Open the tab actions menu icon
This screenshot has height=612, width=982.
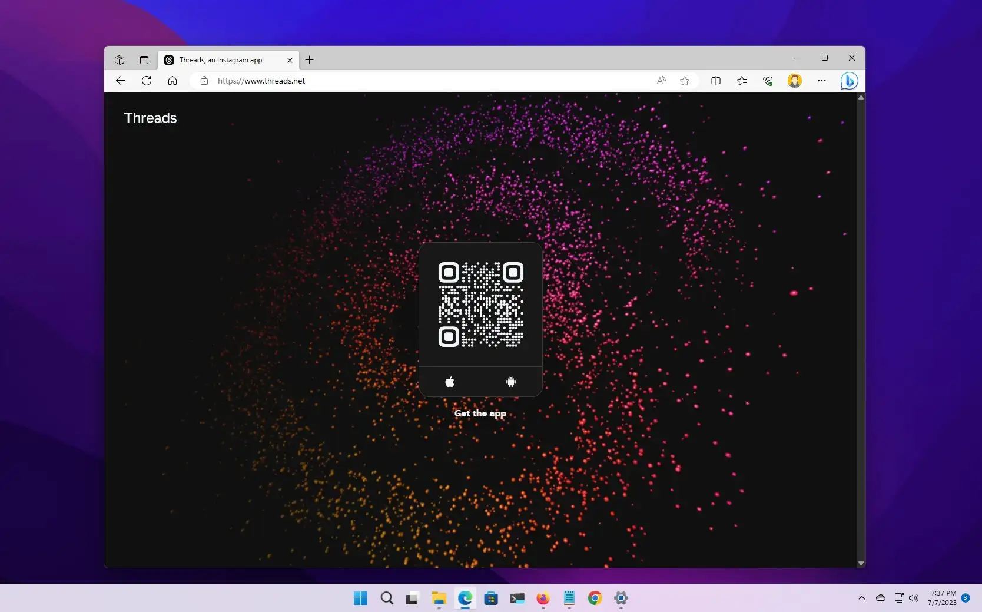pos(144,59)
